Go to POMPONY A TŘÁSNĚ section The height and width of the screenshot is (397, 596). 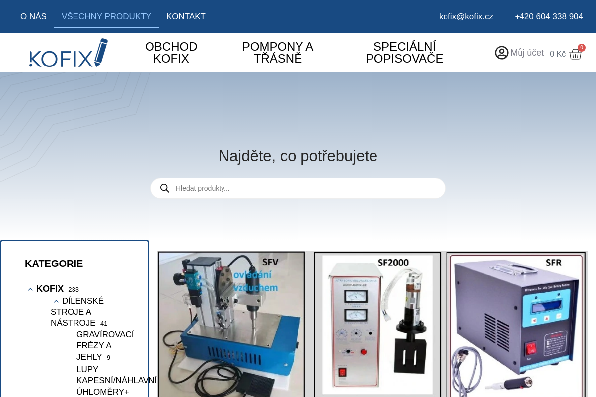pyautogui.click(x=278, y=53)
